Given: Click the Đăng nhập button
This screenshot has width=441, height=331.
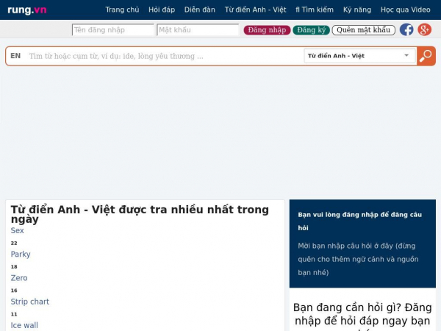Looking at the screenshot, I should tap(267, 30).
